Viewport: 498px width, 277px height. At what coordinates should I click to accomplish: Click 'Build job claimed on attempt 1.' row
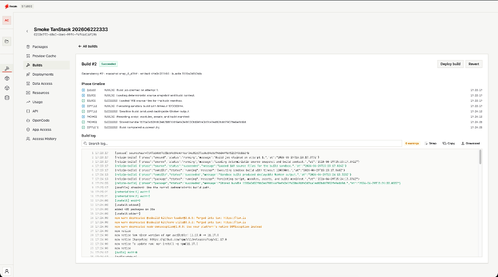coord(282,90)
